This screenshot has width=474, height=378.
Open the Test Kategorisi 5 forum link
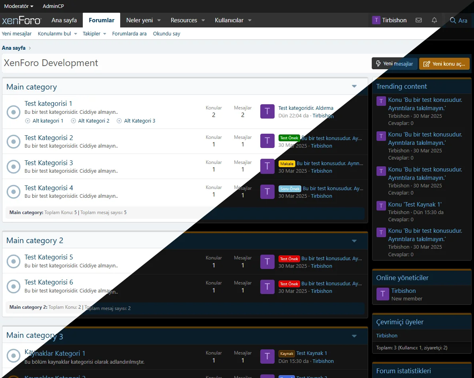(49, 257)
